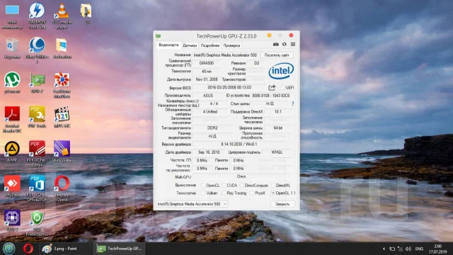Click the DirectX support value 10.1

point(278,112)
